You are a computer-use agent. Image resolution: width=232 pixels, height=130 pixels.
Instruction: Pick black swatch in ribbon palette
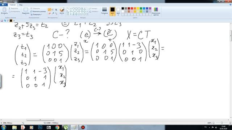click(123, 8)
